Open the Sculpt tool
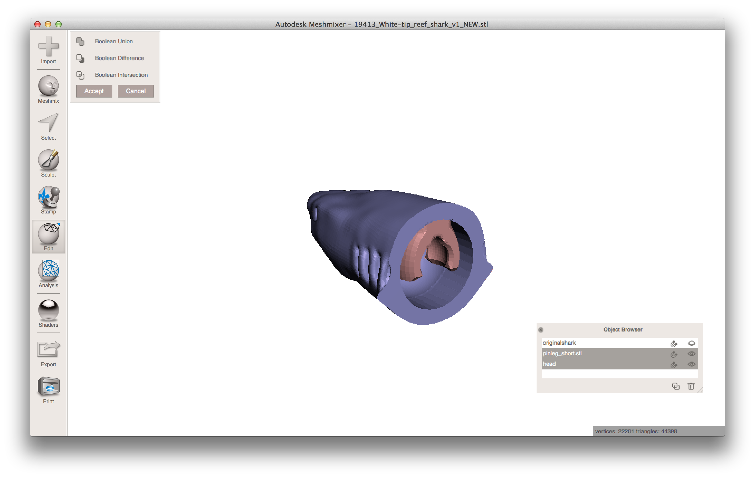Viewport: 755px width, 478px height. click(x=48, y=164)
